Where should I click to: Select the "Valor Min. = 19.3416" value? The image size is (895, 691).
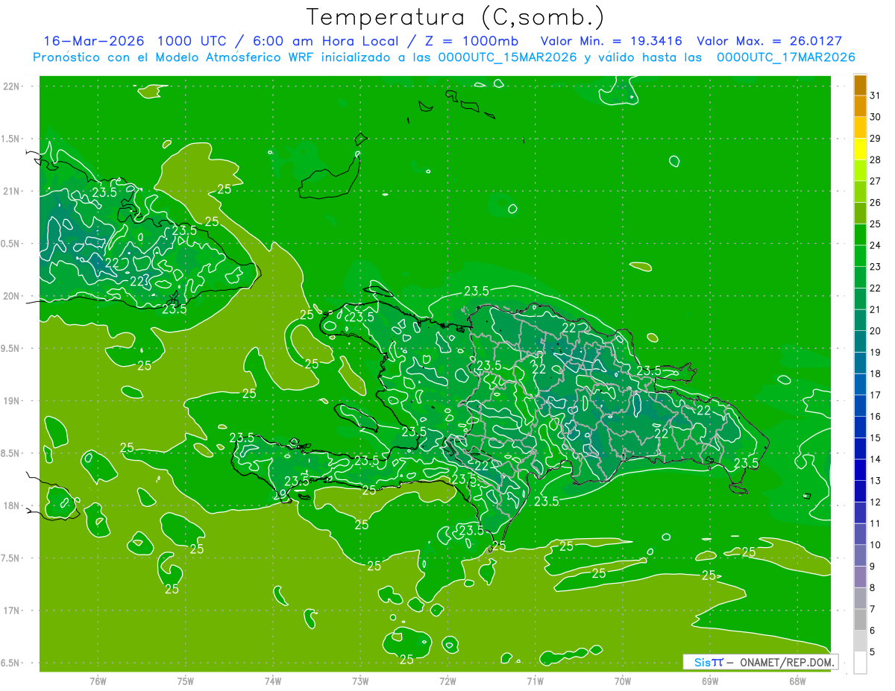tap(611, 41)
